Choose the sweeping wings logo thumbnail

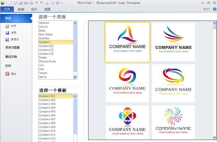(x=174, y=42)
